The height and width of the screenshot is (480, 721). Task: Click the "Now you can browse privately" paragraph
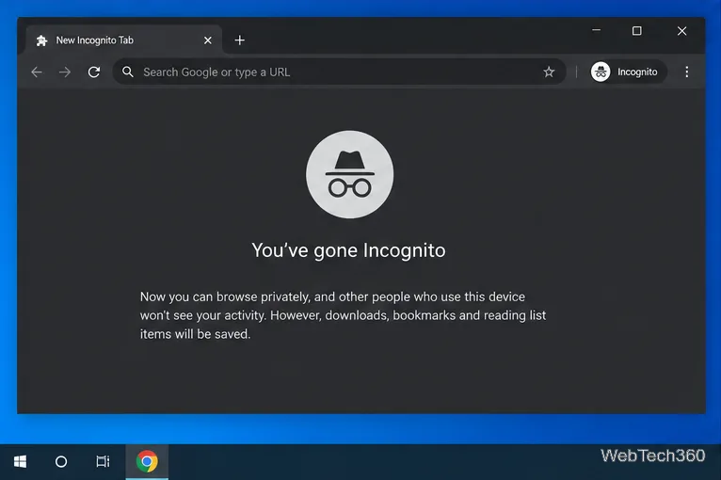[343, 315]
